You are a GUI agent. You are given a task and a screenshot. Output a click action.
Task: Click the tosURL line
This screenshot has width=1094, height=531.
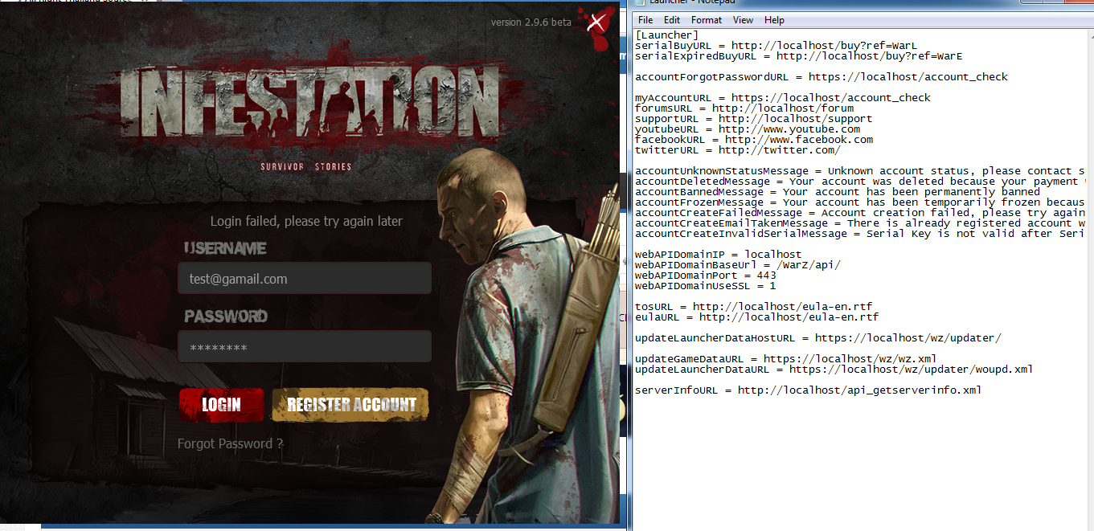point(753,307)
